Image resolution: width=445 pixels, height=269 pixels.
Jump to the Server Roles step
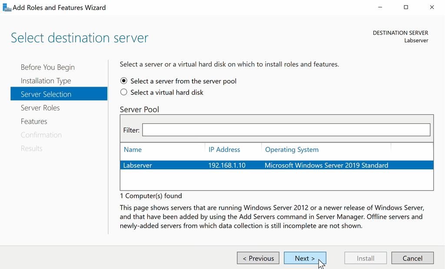pyautogui.click(x=40, y=107)
